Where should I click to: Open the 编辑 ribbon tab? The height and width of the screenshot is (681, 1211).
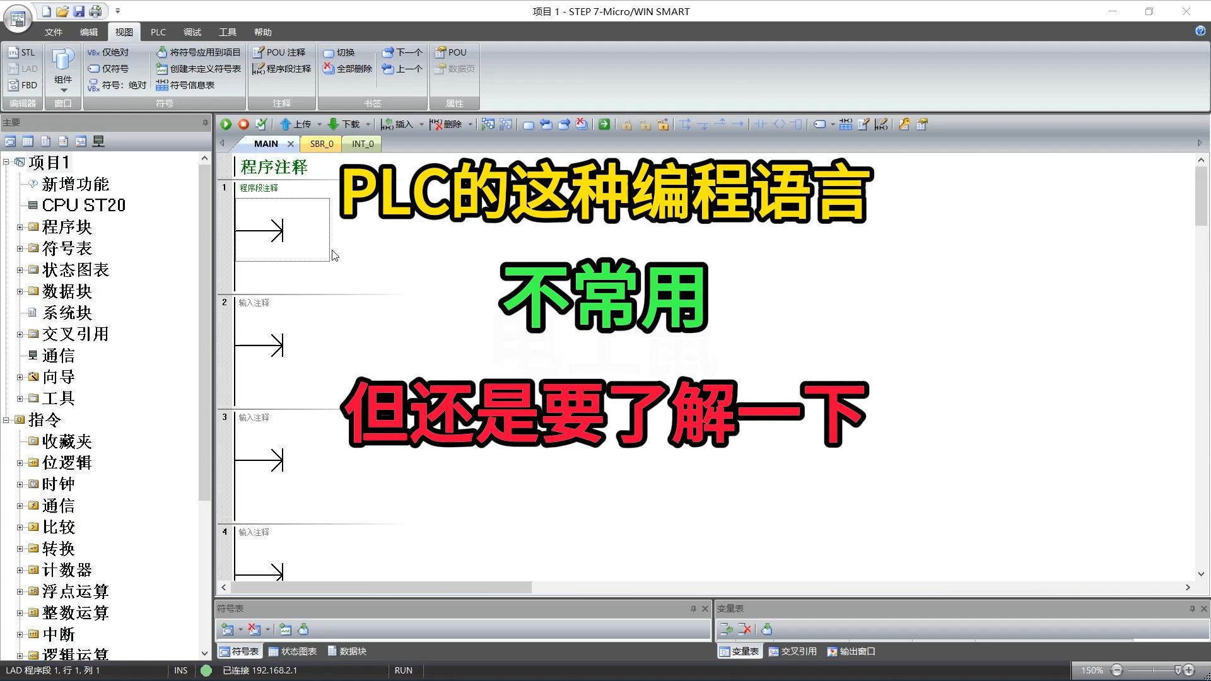point(89,32)
